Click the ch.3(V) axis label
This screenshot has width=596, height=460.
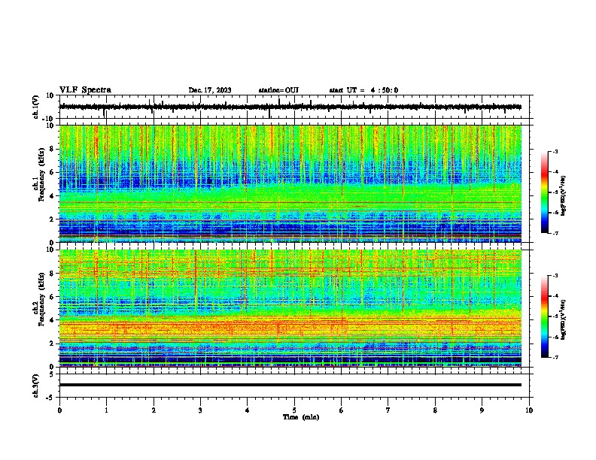click(x=36, y=386)
